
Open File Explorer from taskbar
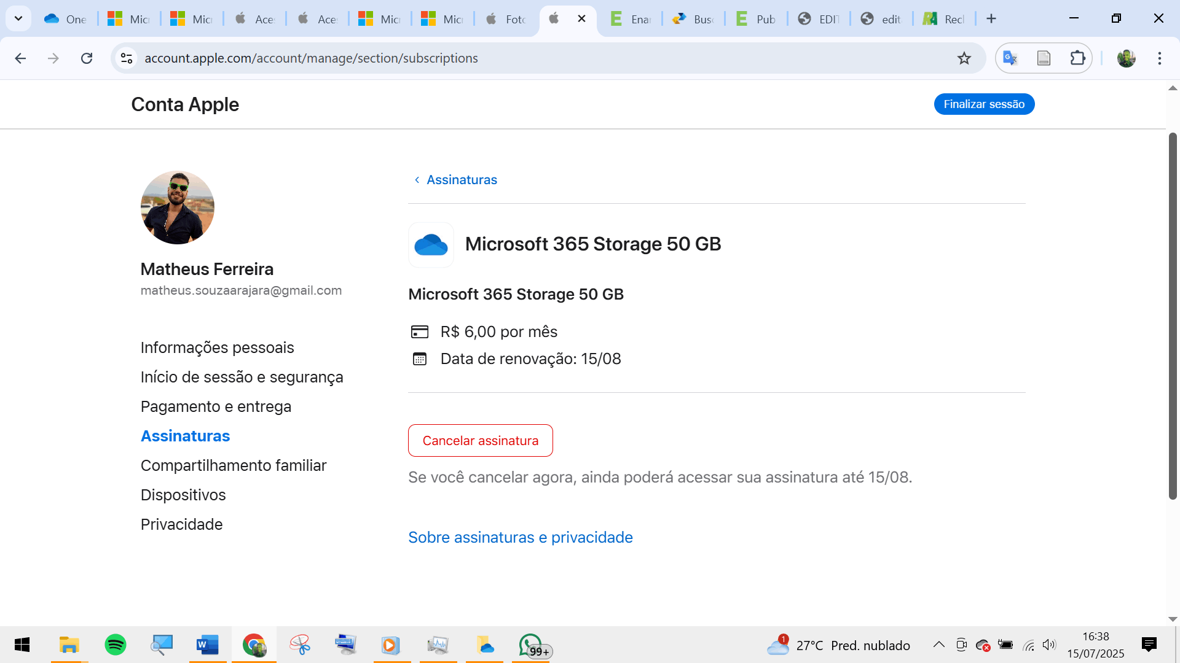[69, 645]
